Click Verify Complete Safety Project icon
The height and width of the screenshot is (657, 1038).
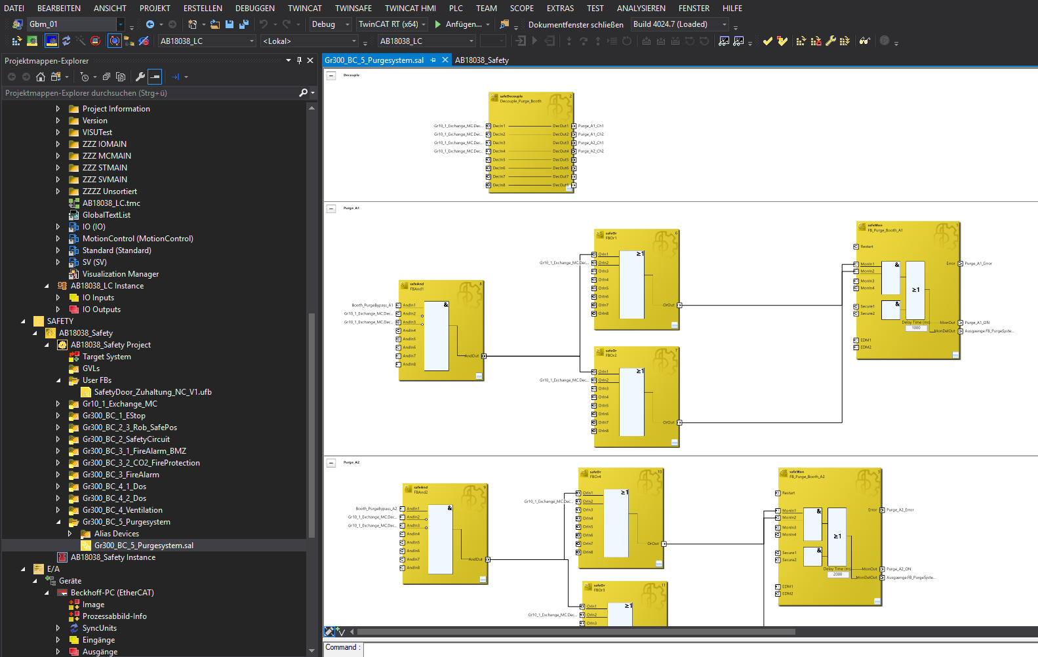click(782, 41)
